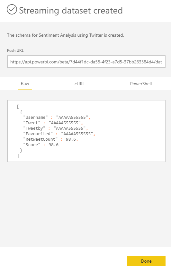Click the "Tweetby" line in JSON sample
The height and width of the screenshot is (272, 171).
tap(56, 128)
